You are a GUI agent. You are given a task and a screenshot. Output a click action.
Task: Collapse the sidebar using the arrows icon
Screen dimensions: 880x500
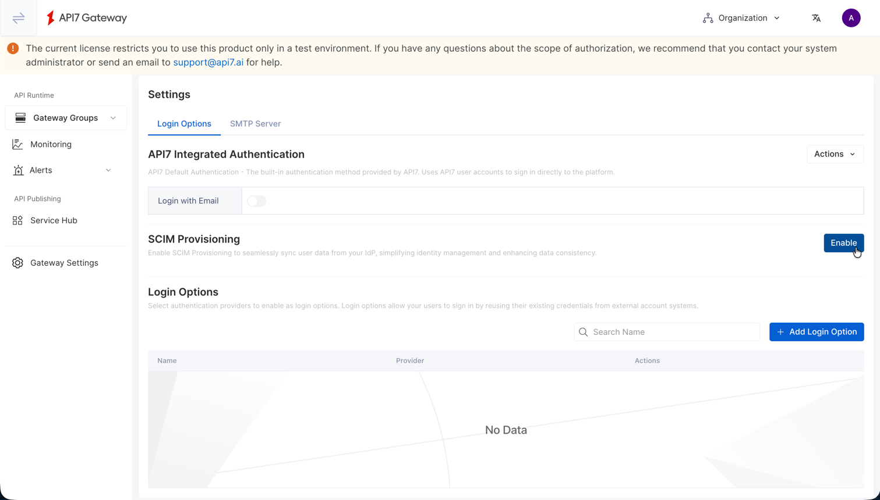[x=18, y=17]
